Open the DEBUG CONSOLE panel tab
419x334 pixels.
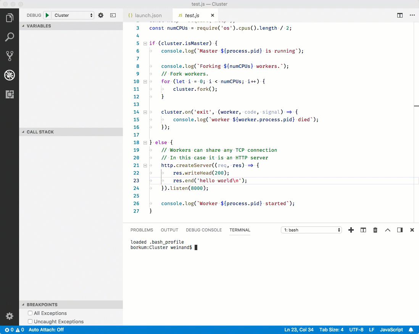[x=204, y=230]
